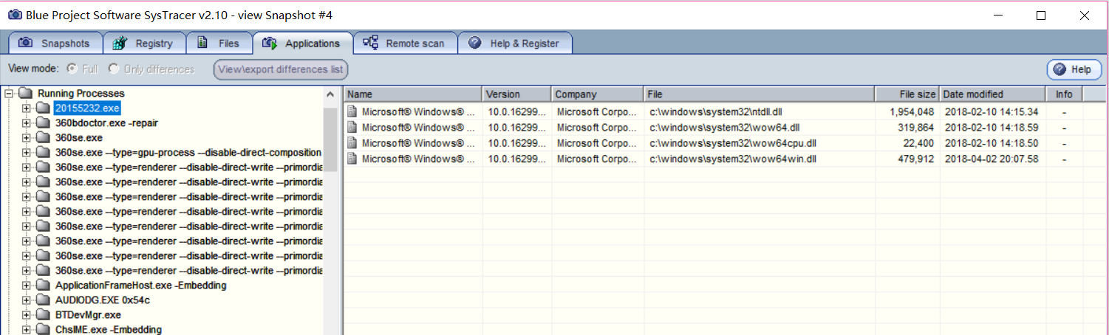The width and height of the screenshot is (1109, 335).
Task: Select the Applications tab
Action: click(302, 43)
